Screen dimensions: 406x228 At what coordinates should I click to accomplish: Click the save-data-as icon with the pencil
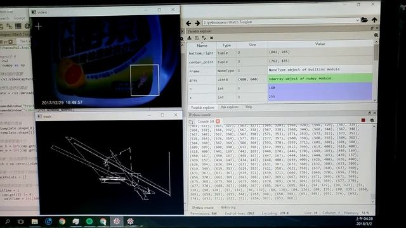coord(204,38)
